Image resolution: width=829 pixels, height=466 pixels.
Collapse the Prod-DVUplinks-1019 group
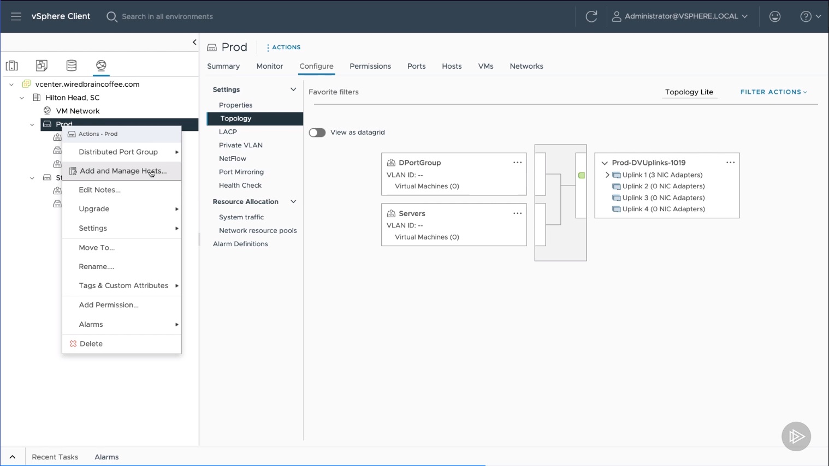pos(605,163)
